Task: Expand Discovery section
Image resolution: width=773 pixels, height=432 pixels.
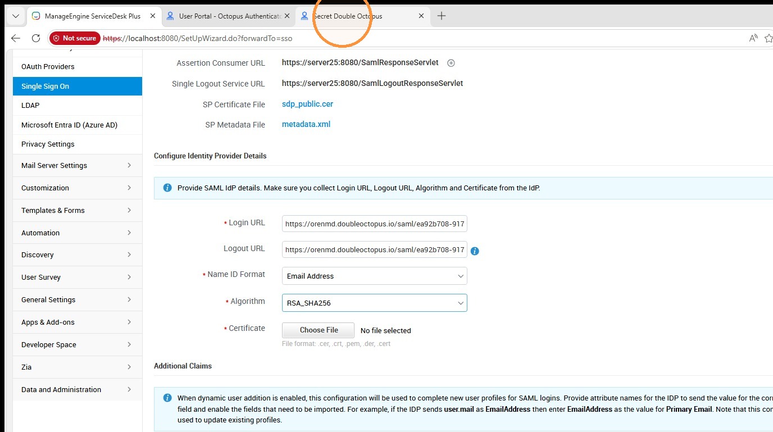Action: click(78, 255)
